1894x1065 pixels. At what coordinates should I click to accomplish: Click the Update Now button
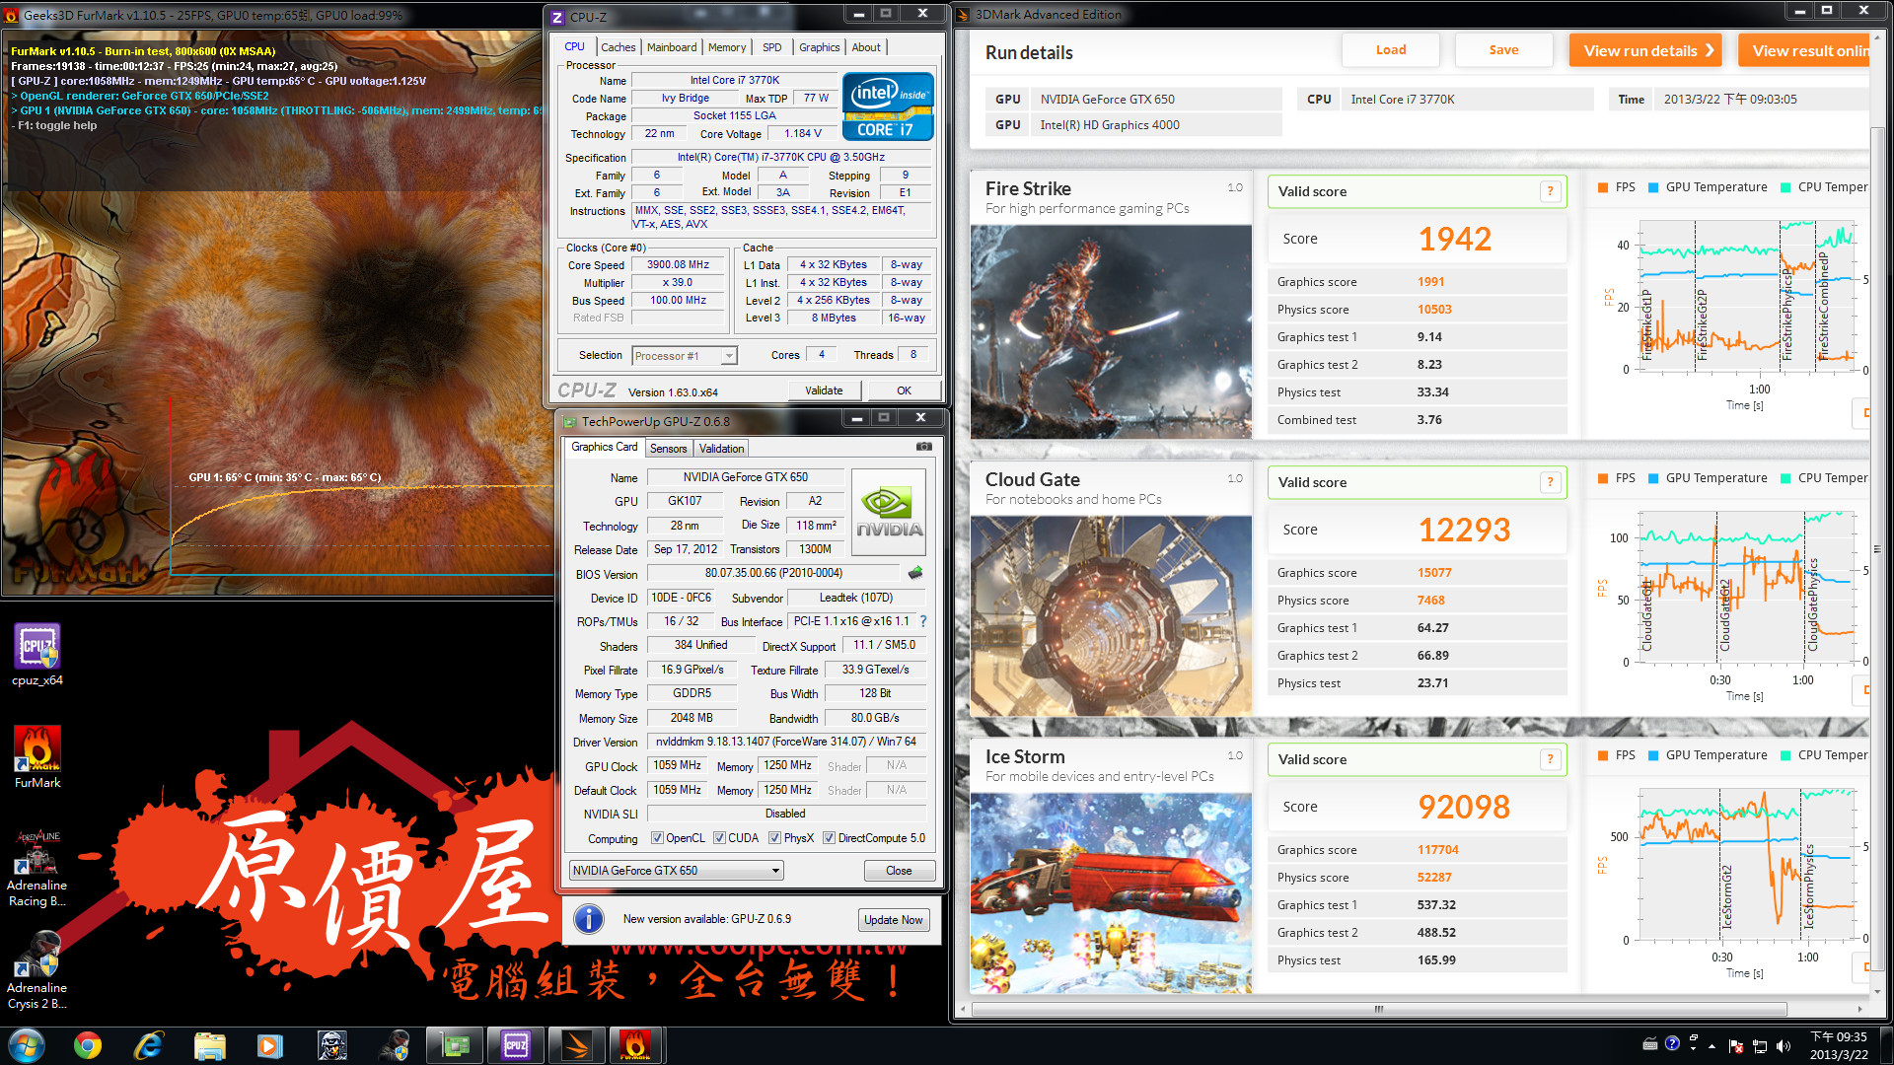893,920
